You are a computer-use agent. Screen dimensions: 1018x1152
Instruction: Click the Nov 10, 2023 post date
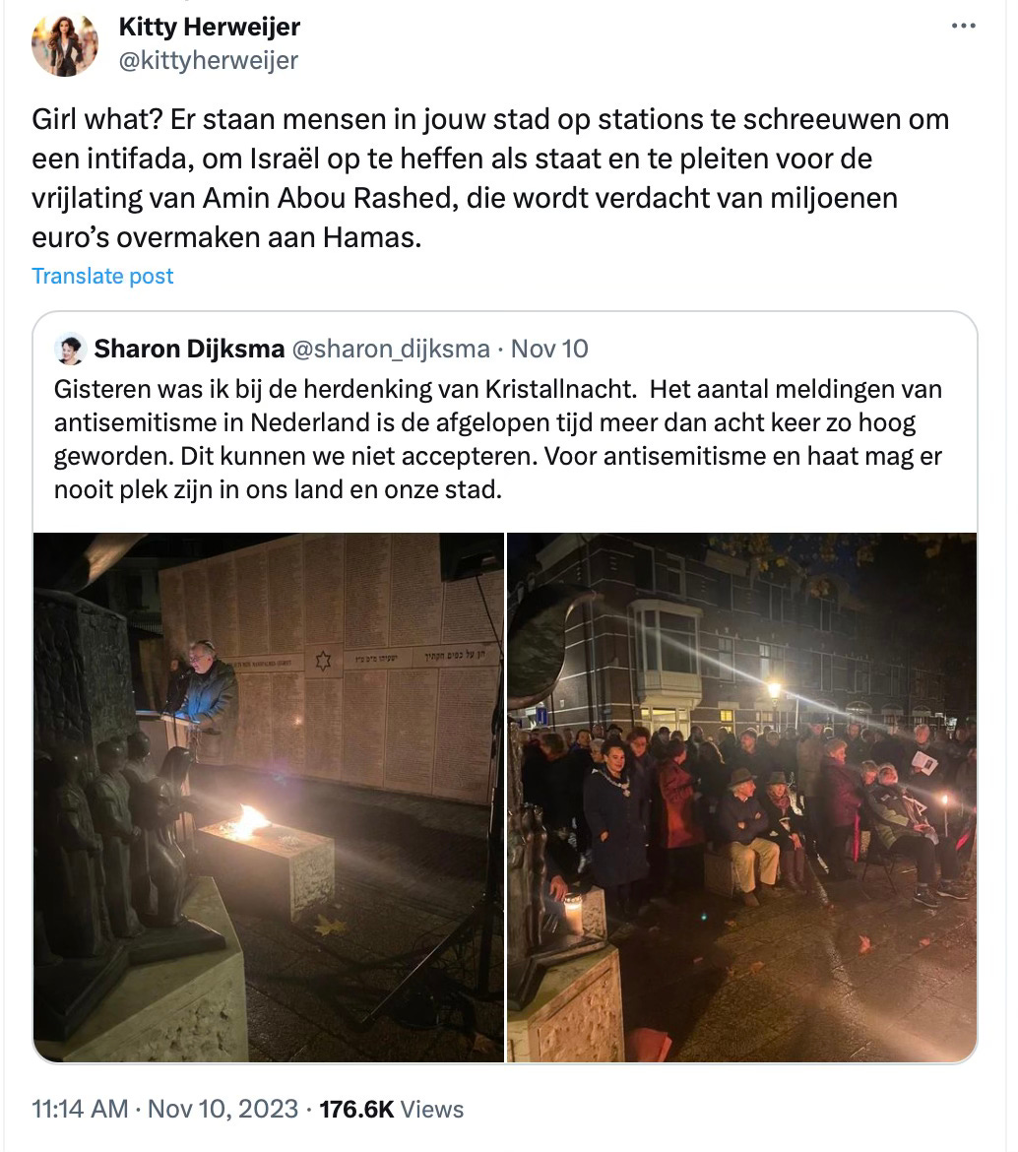[223, 1109]
